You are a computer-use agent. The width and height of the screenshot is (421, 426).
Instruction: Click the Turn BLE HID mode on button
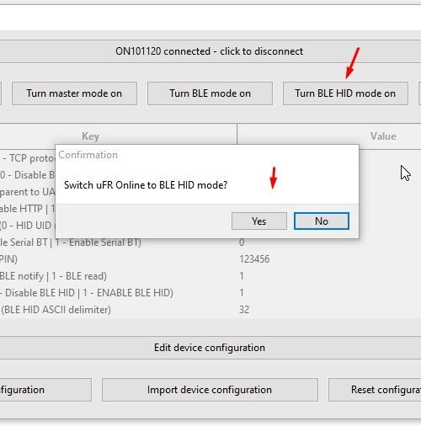click(x=345, y=93)
